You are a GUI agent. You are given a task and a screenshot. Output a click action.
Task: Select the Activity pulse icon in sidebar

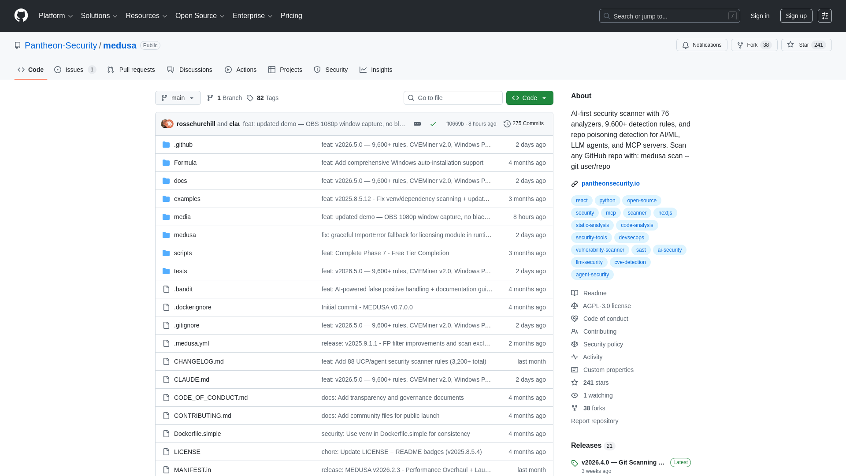pyautogui.click(x=575, y=357)
